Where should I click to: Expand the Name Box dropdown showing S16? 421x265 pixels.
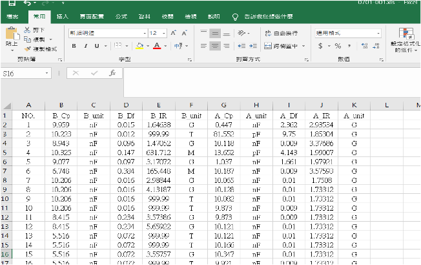47,74
